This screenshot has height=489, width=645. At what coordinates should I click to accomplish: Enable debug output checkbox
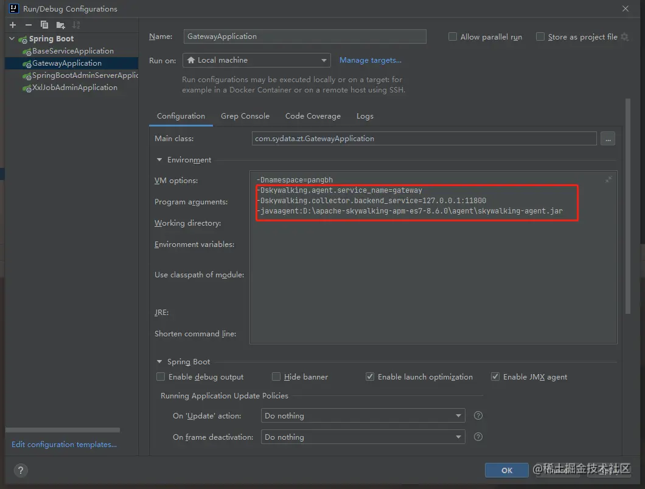[x=161, y=376]
